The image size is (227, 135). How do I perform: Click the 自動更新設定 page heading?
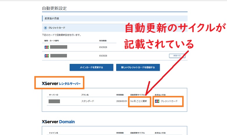click(54, 8)
